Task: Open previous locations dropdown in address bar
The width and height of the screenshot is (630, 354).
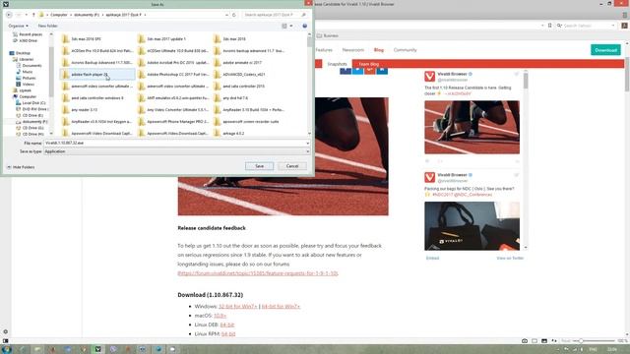Action: [x=226, y=15]
